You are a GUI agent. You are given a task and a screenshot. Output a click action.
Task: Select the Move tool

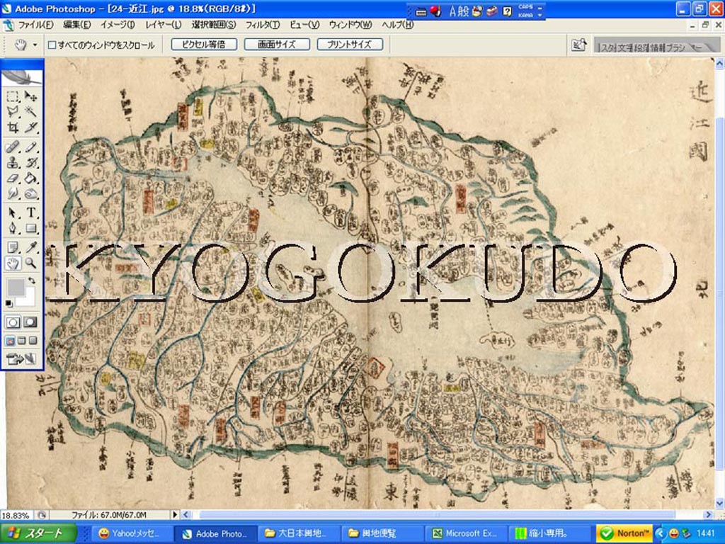pos(30,96)
